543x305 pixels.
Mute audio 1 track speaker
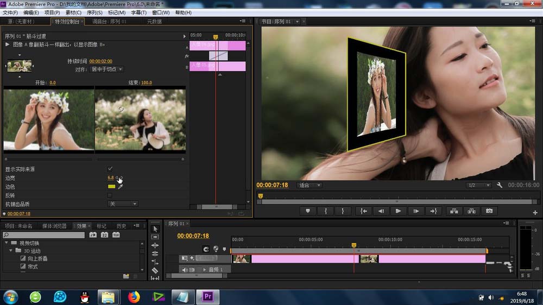(185, 270)
